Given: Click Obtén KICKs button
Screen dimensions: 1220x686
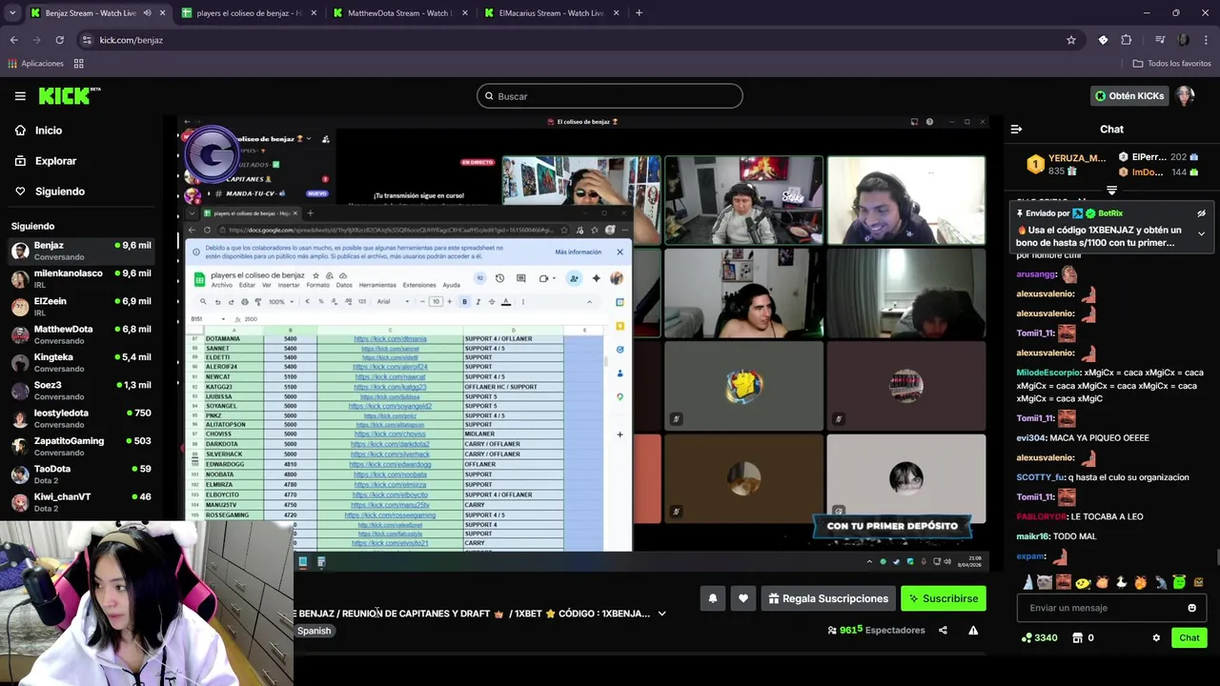Looking at the screenshot, I should (1129, 96).
